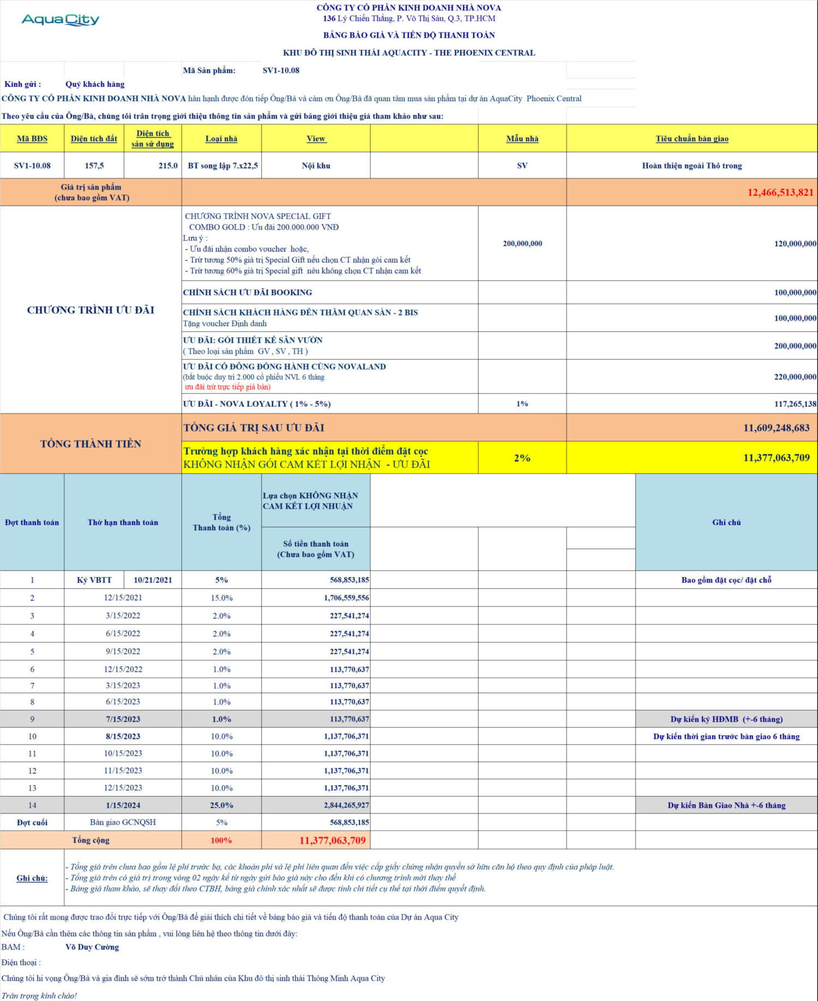Select the TỔNG GIÁ TRỊ SAU ƯU ĐÃI cell
The image size is (818, 1001).
pyautogui.click(x=374, y=428)
